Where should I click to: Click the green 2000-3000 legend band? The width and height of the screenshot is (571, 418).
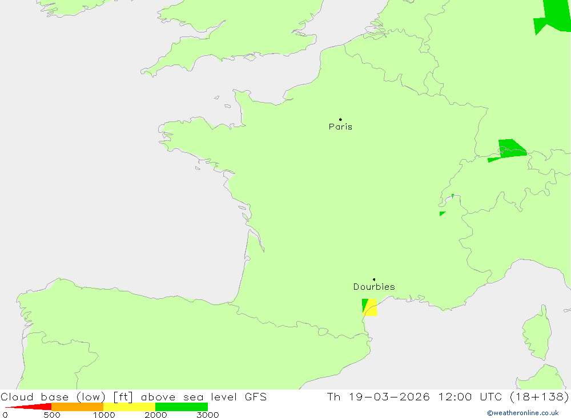click(x=182, y=407)
